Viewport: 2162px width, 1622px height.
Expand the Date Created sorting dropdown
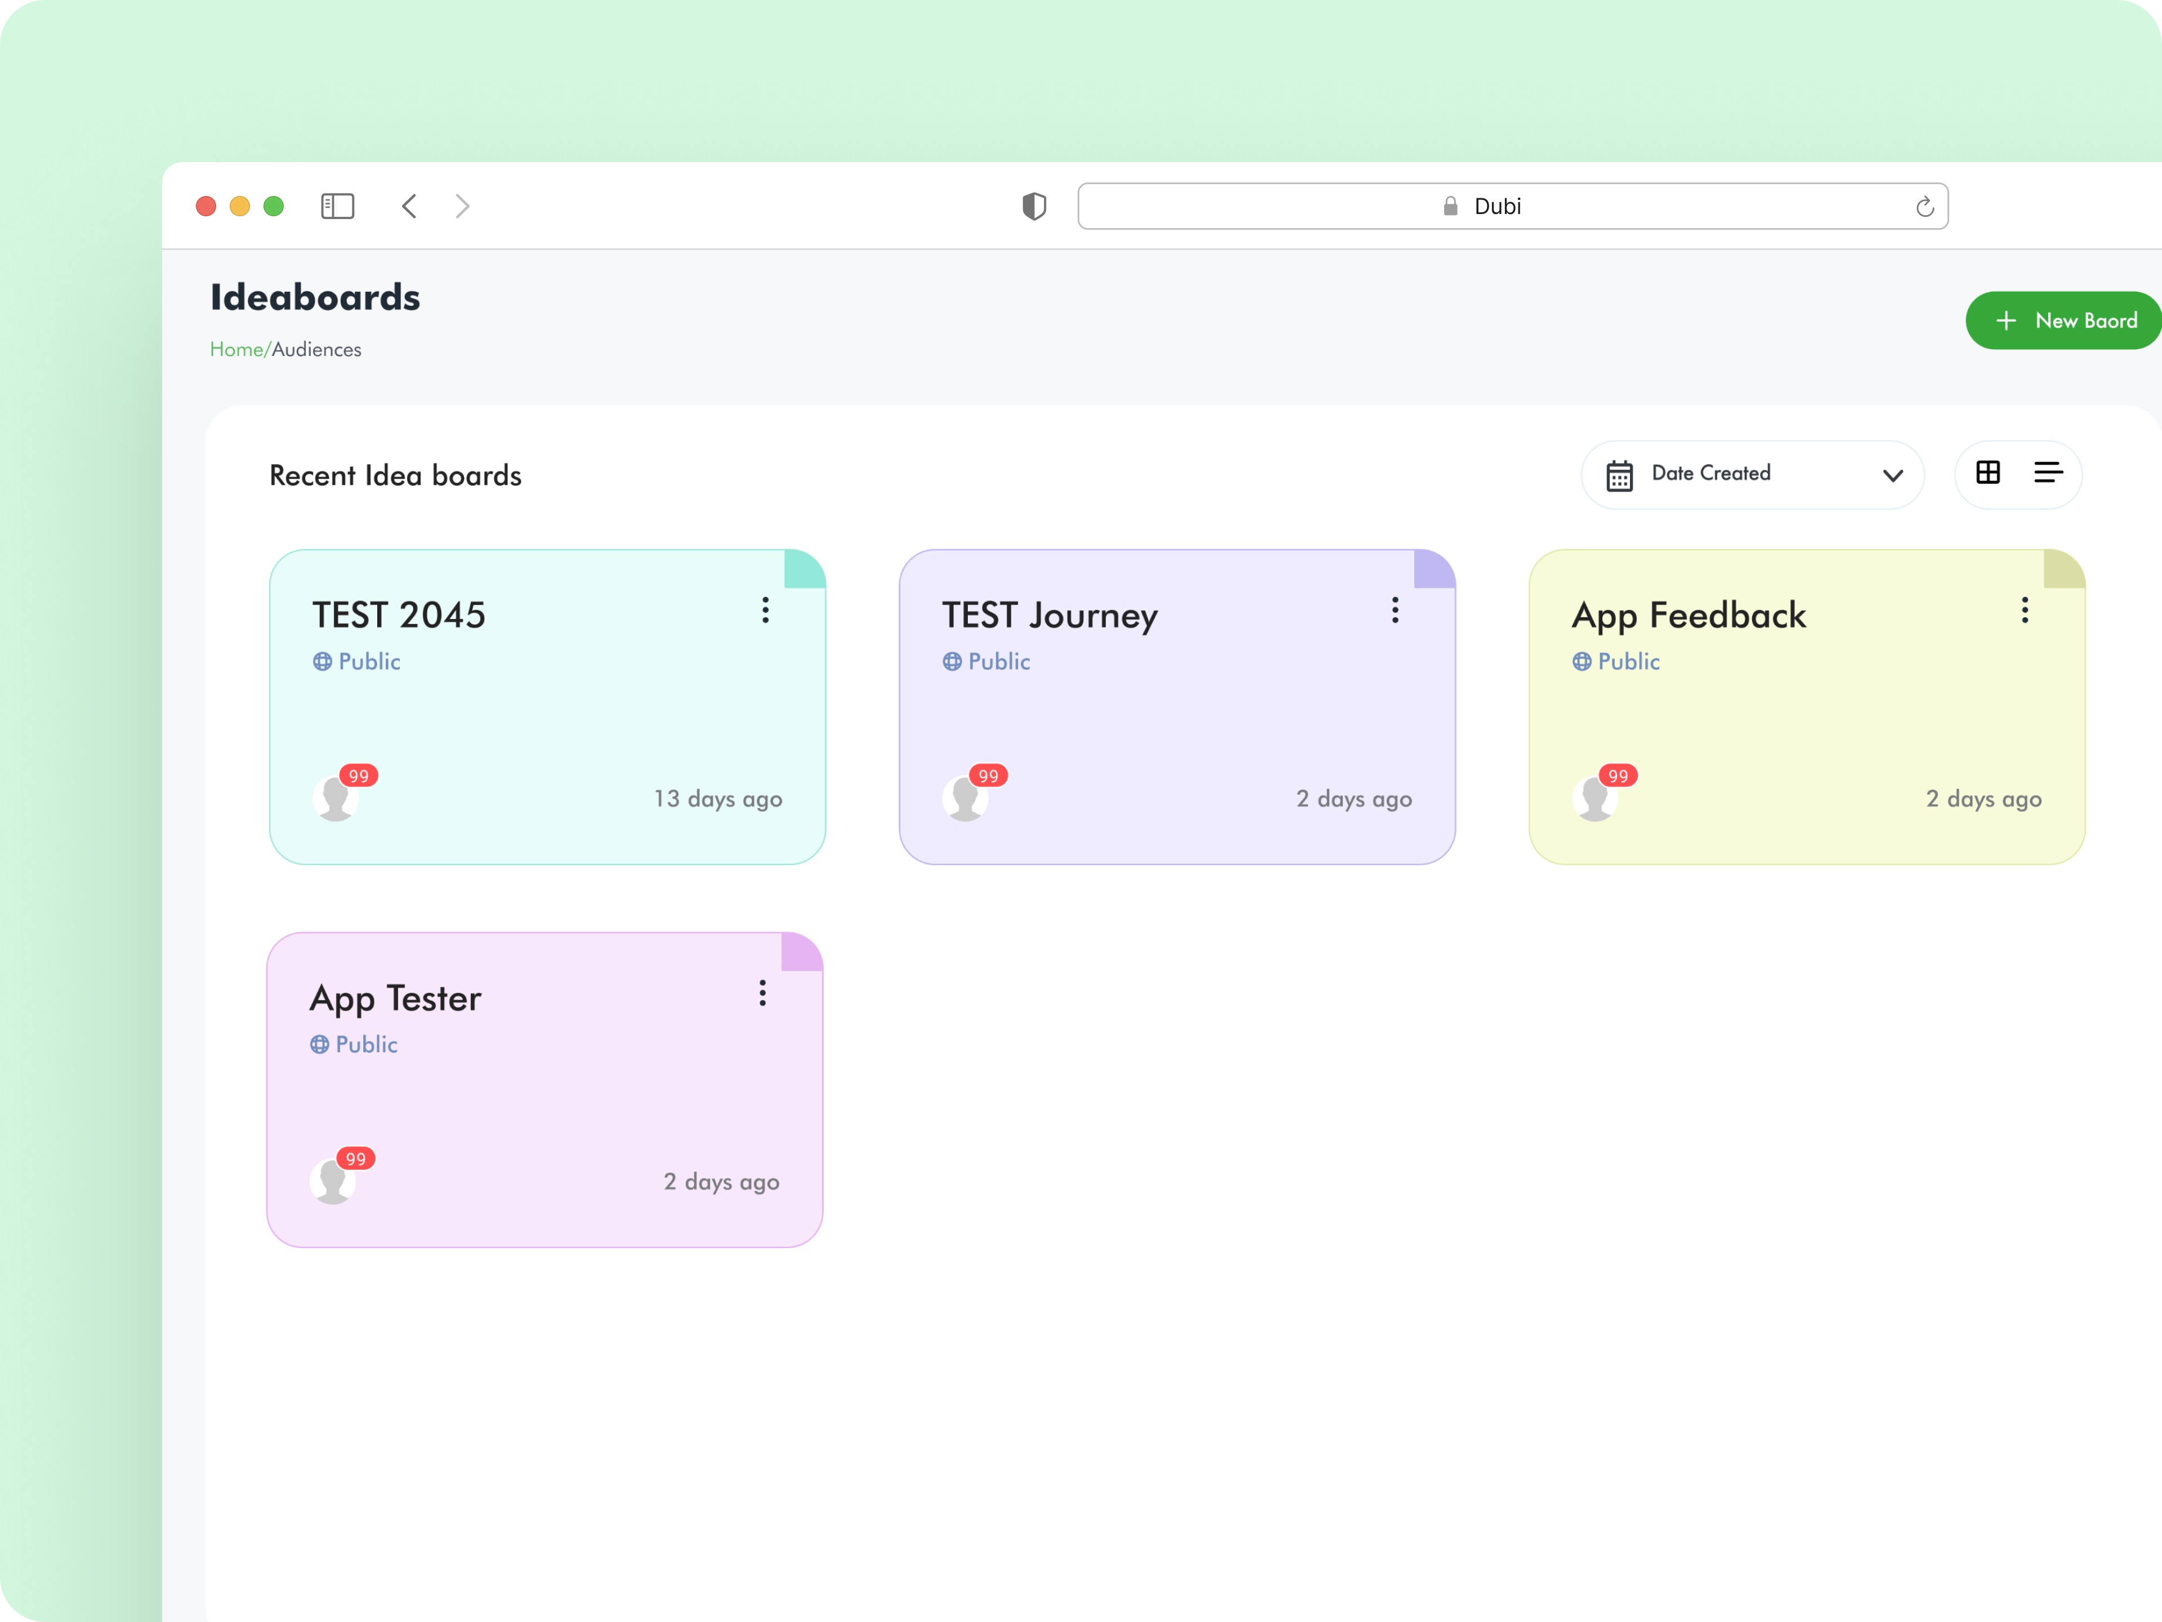[x=1752, y=474]
